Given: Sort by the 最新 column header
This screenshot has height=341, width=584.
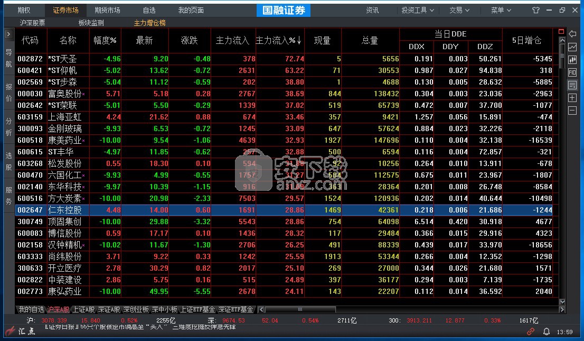Looking at the screenshot, I should point(144,40).
